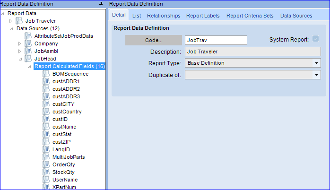Screen dimensions: 330x190
Task: Click the Company data source icon
Action: [x=28, y=43]
